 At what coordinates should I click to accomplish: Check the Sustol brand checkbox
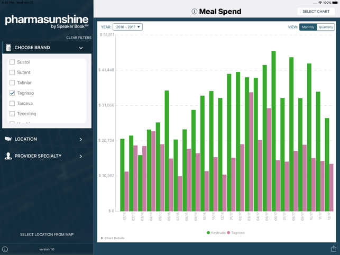pyautogui.click(x=12, y=62)
